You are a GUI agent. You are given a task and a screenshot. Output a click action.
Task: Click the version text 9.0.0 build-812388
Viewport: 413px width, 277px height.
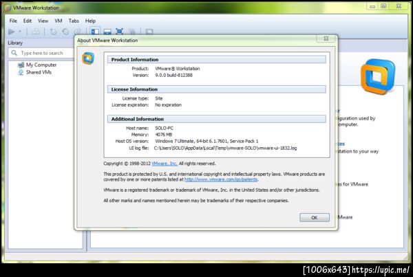[x=173, y=75]
